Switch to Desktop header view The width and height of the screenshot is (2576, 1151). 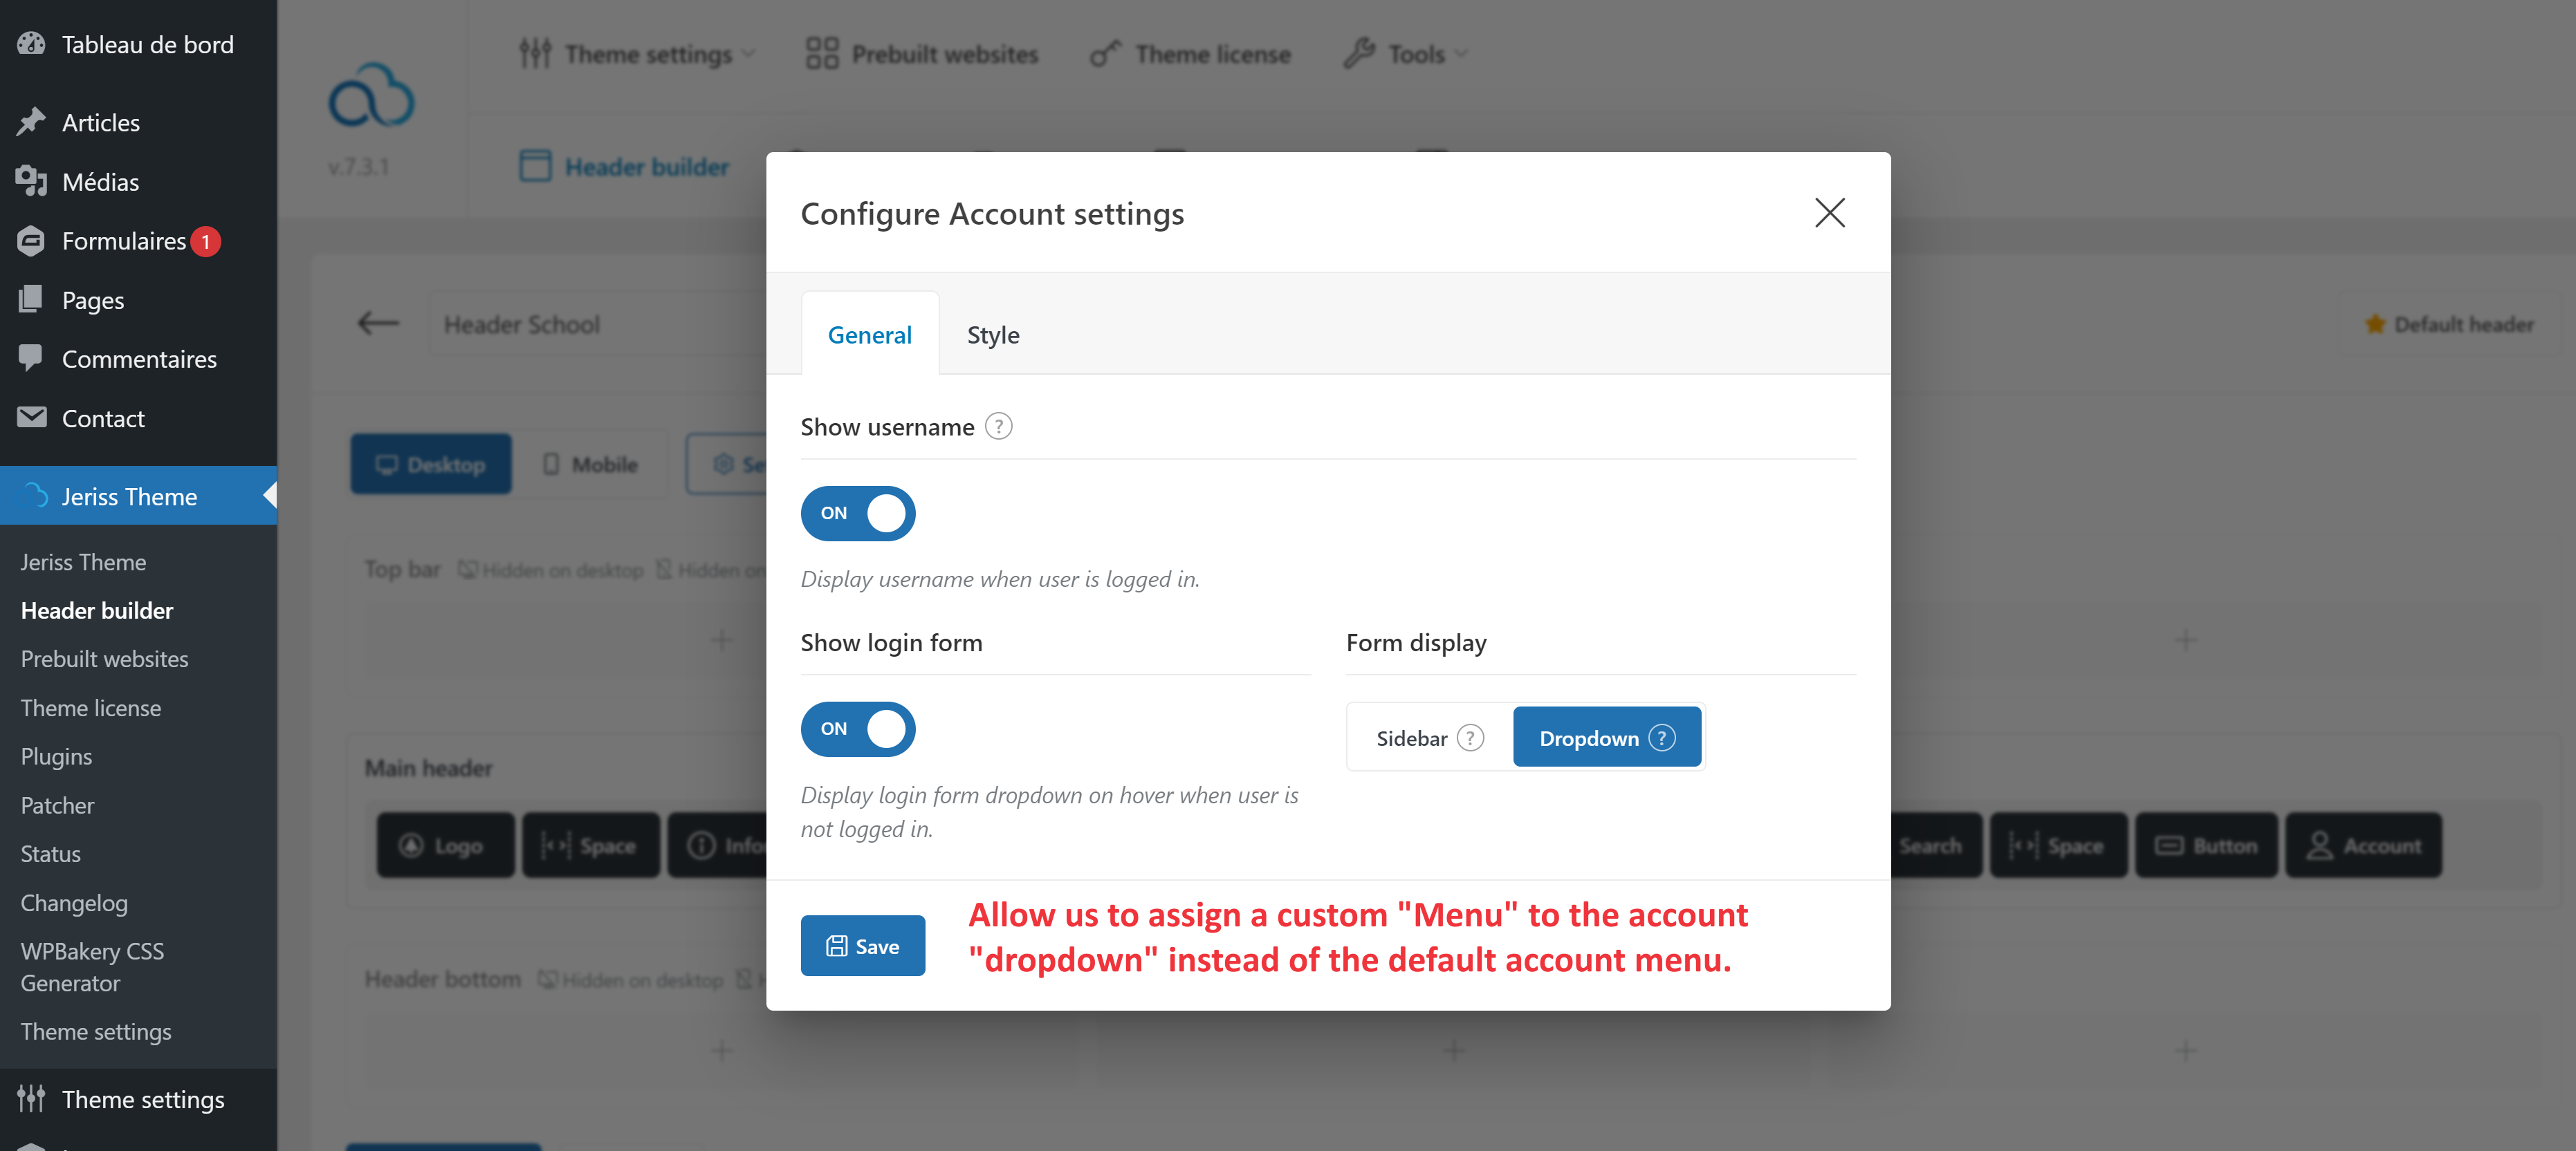point(430,464)
